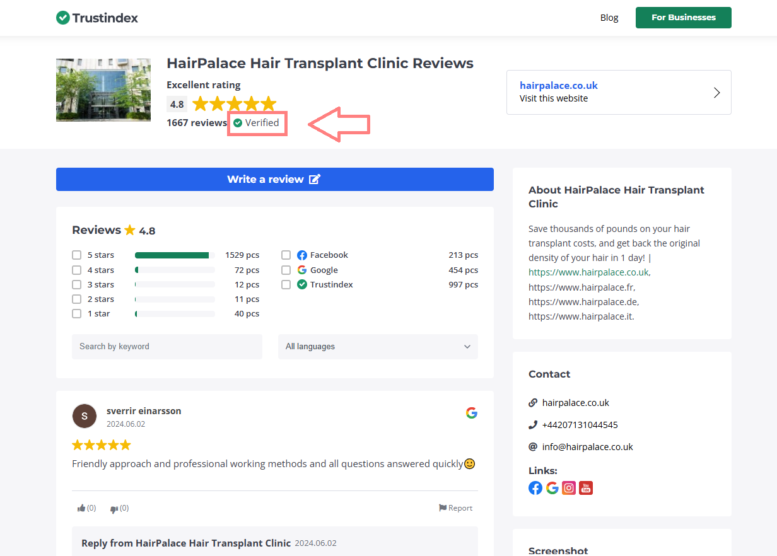This screenshot has height=556, width=777.
Task: Click the arrow chevron on website card
Action: [716, 93]
